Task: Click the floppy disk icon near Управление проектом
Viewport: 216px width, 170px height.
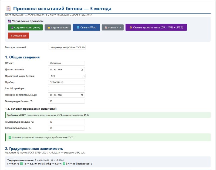Action: pos(9,21)
